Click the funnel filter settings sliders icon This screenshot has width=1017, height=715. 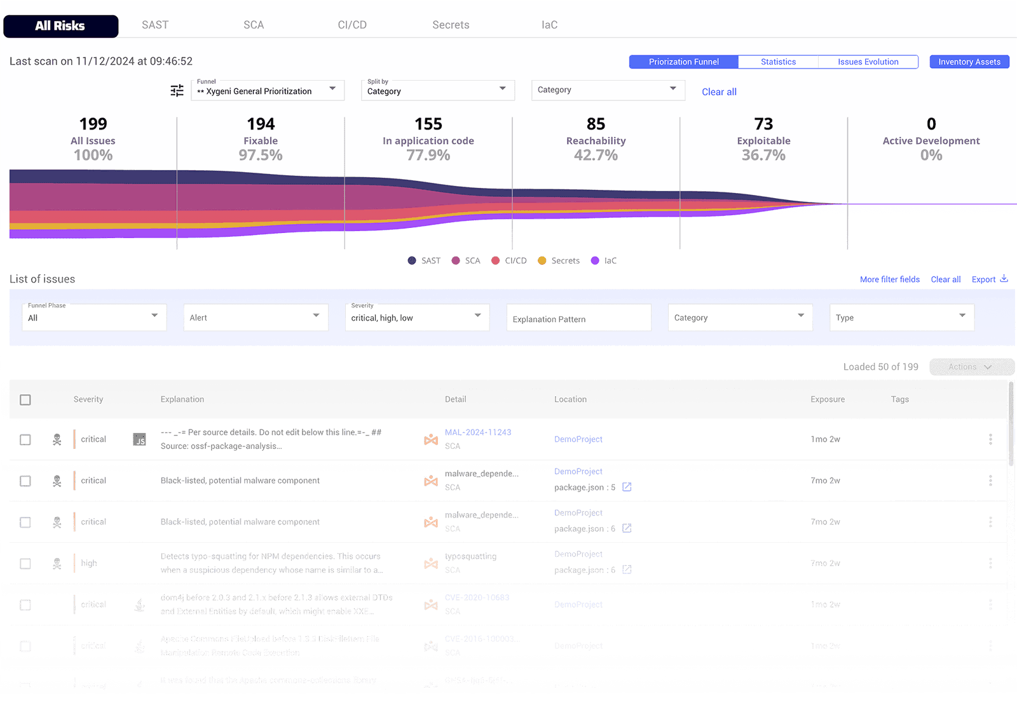177,91
